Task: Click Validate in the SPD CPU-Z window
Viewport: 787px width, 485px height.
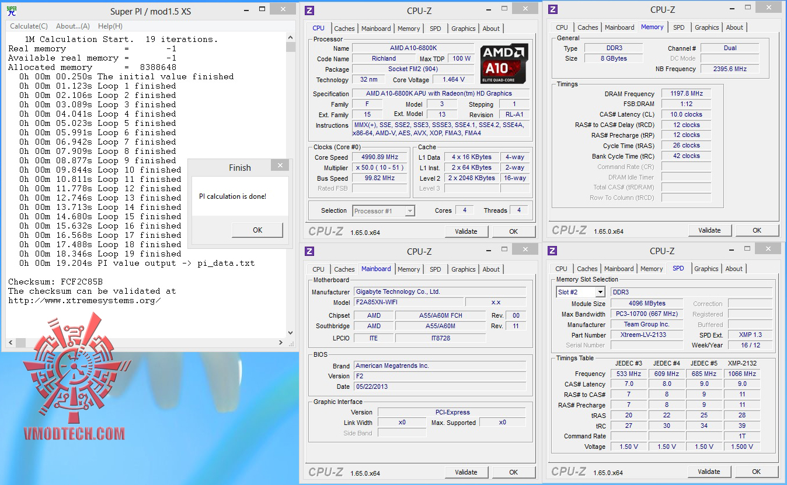Action: (709, 472)
